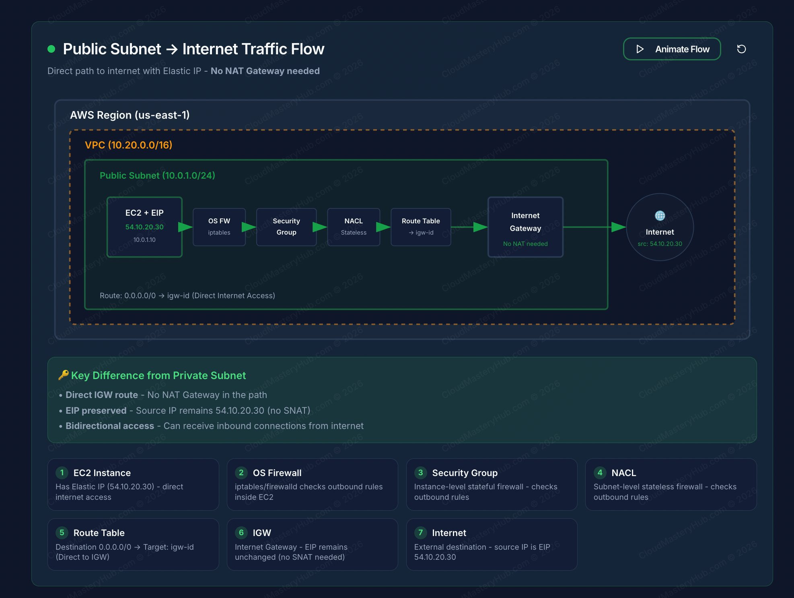Click step 3 Security Group card
Viewport: 794px width, 598px height.
pos(492,485)
